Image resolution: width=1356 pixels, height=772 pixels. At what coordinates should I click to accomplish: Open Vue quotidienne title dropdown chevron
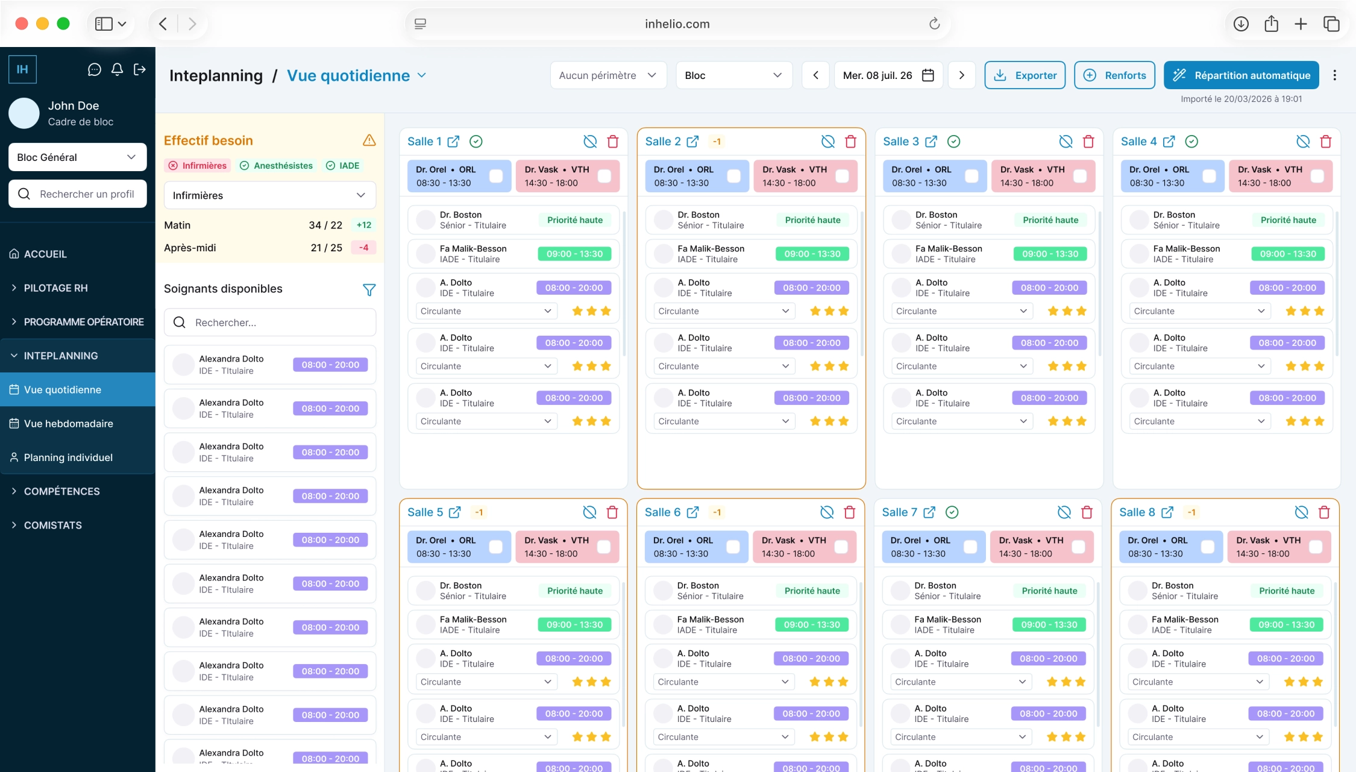[x=422, y=75]
